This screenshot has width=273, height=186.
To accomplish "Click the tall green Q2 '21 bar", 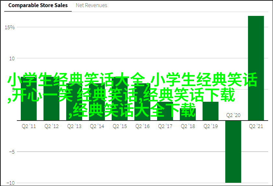I will click(256, 68).
